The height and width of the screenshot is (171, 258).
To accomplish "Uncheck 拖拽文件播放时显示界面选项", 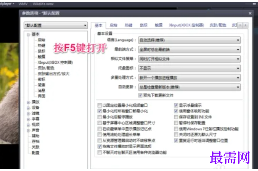I will pyautogui.click(x=99, y=146).
